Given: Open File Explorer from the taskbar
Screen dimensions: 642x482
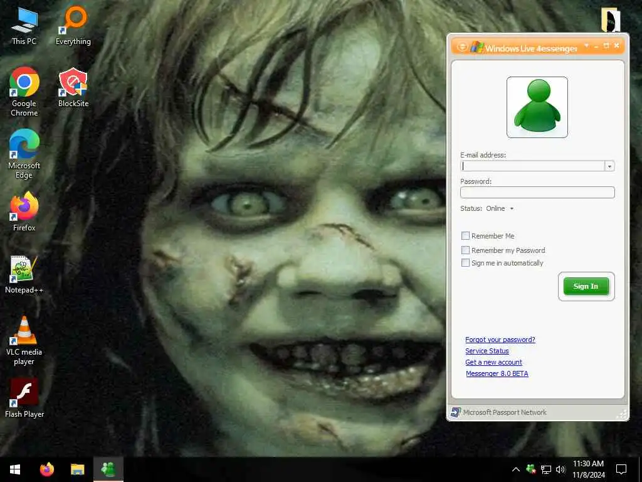Looking at the screenshot, I should click(x=77, y=469).
